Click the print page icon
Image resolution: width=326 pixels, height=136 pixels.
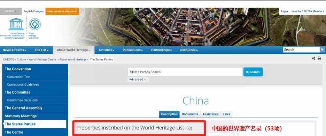[x=319, y=58]
